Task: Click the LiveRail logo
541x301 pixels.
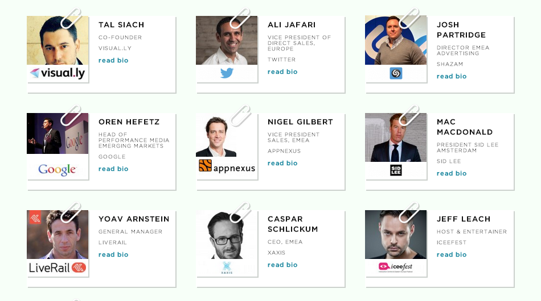Action: tap(58, 267)
